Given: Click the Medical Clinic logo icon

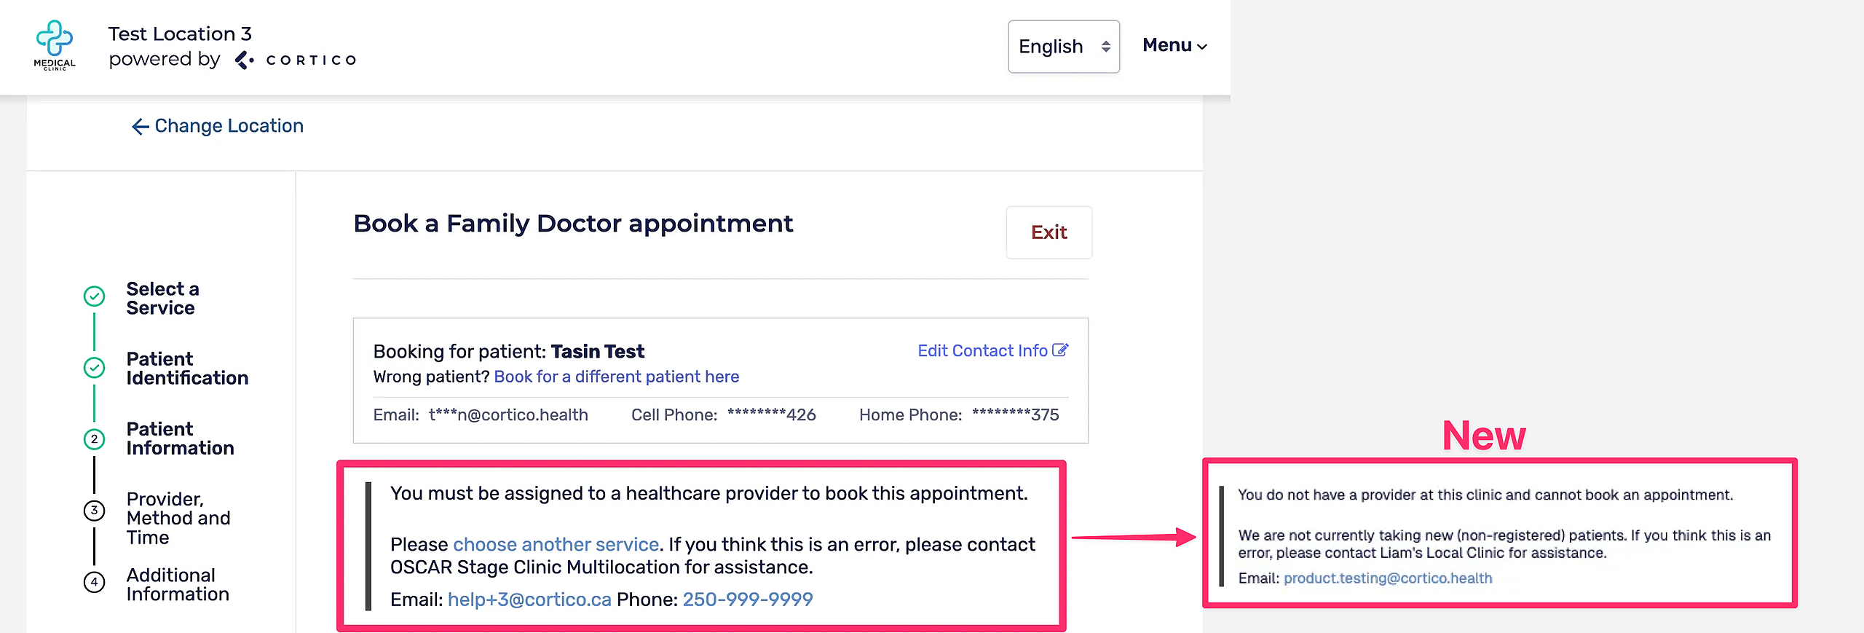Looking at the screenshot, I should [x=55, y=44].
